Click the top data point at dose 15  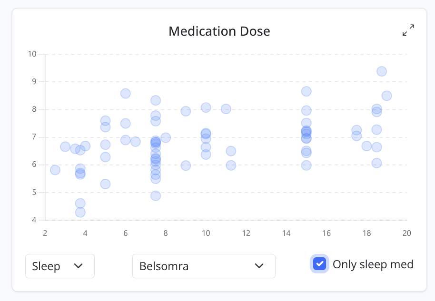tap(306, 91)
